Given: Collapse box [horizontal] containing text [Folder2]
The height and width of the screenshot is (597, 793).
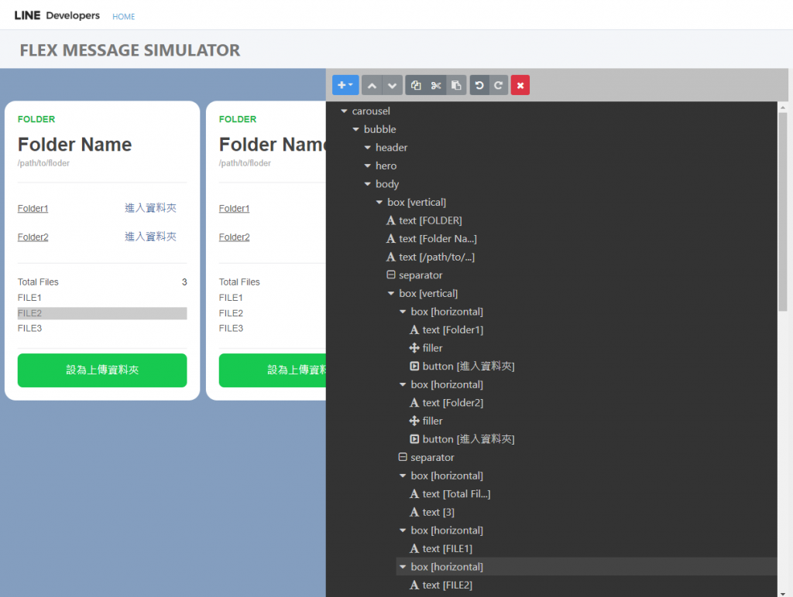Looking at the screenshot, I should [403, 384].
